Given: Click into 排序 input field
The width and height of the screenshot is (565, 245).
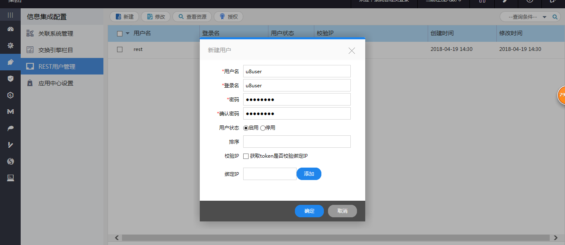Looking at the screenshot, I should pyautogui.click(x=297, y=142).
